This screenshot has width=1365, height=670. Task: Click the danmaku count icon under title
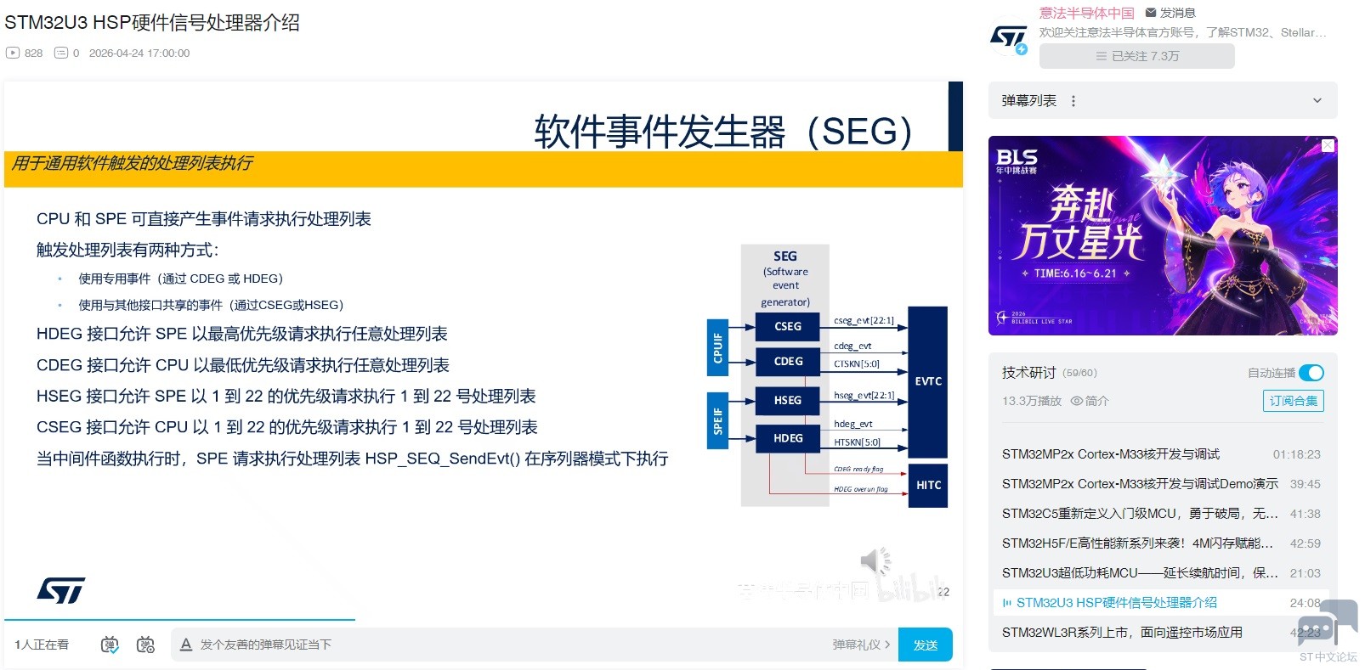point(61,53)
